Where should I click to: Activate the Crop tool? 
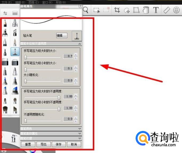(117, 10)
